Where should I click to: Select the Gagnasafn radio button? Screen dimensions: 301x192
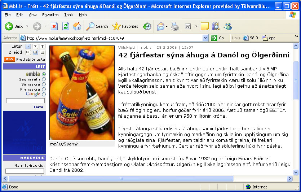click(44, 79)
